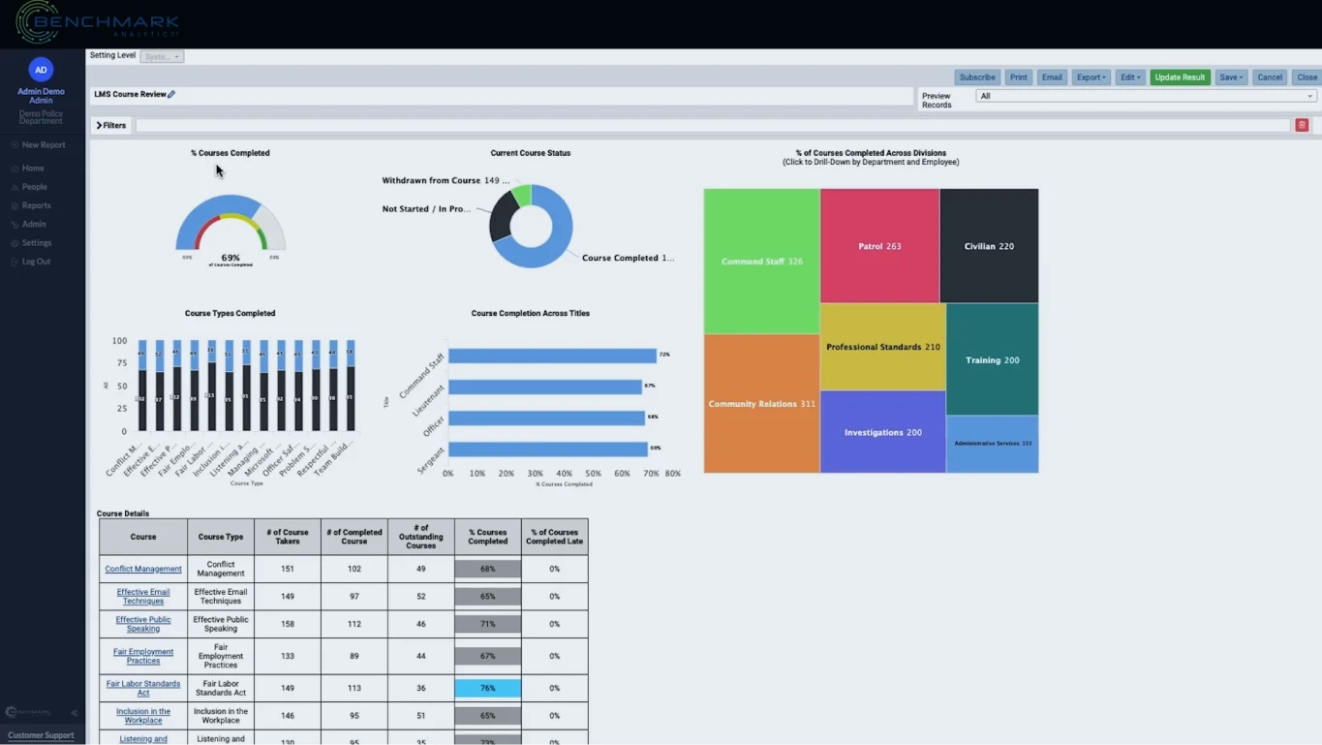
Task: Open the Preview Records All dropdown
Action: coord(1145,96)
